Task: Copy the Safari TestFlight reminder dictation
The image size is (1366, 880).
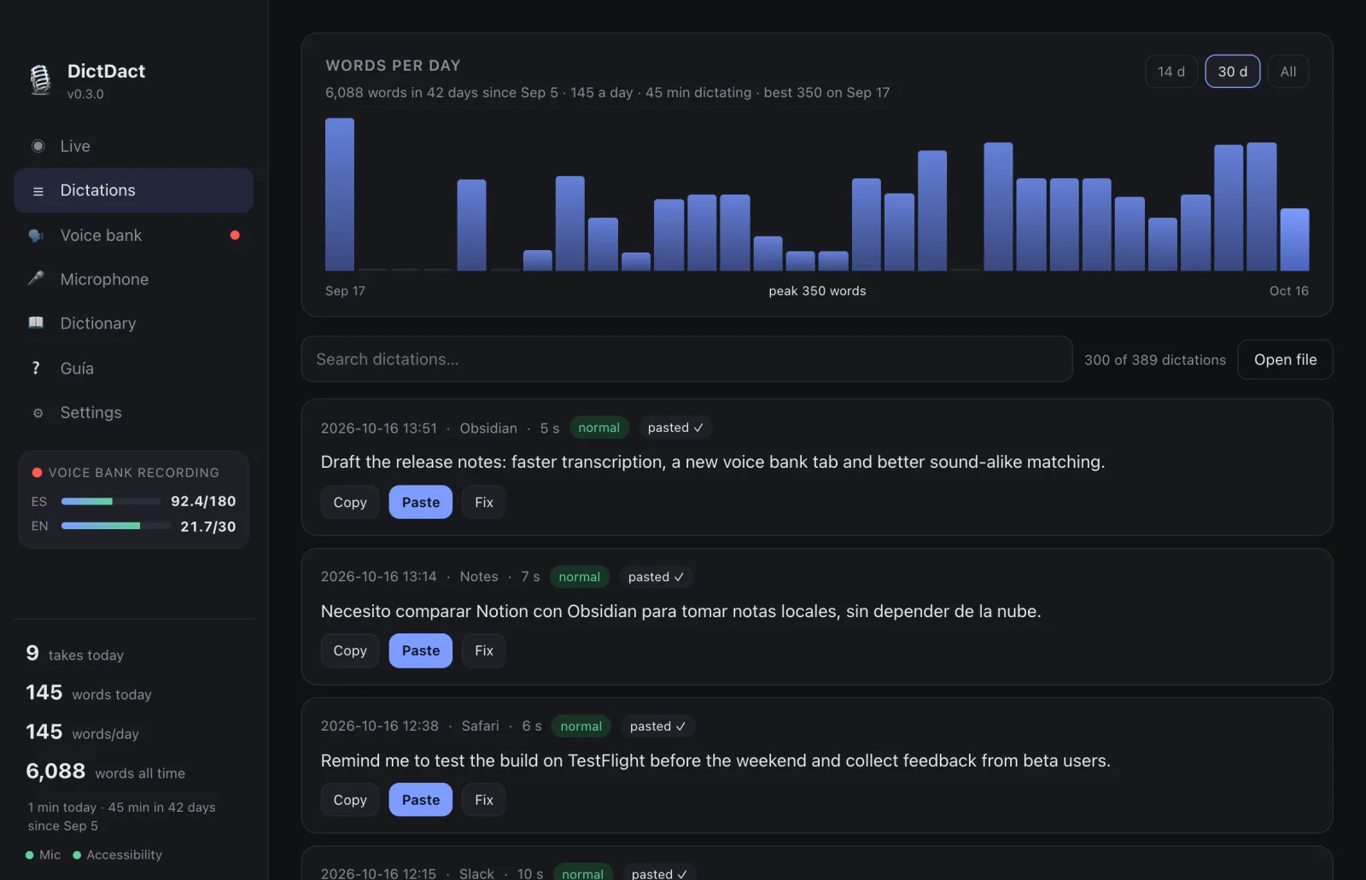Action: coord(350,800)
